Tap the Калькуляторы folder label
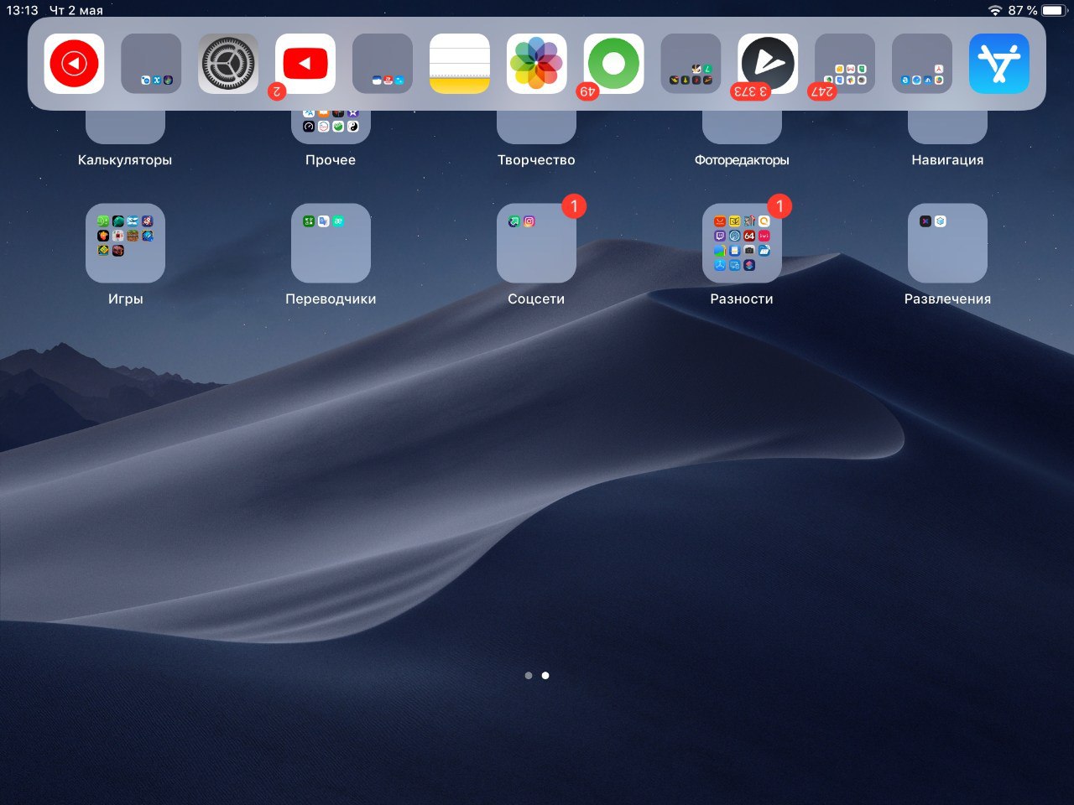Screen dimensions: 1074x805 click(125, 160)
